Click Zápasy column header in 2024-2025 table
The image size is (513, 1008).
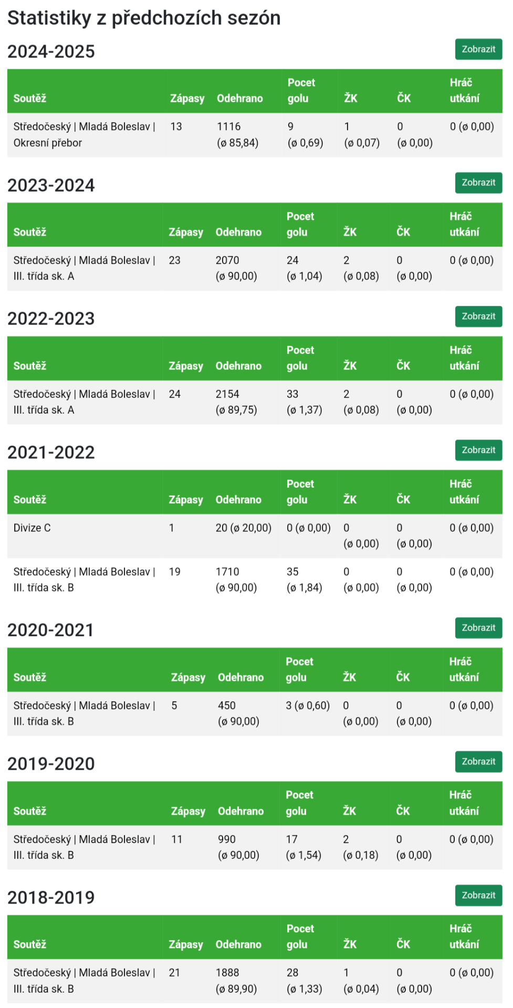click(187, 98)
